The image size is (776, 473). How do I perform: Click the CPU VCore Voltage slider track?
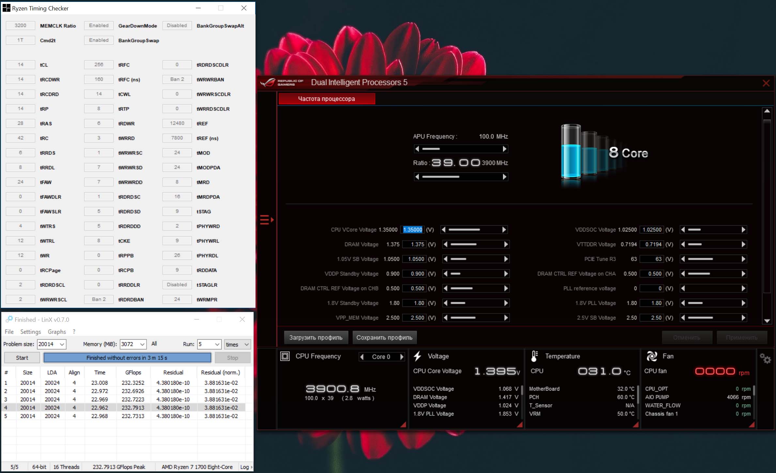(473, 230)
